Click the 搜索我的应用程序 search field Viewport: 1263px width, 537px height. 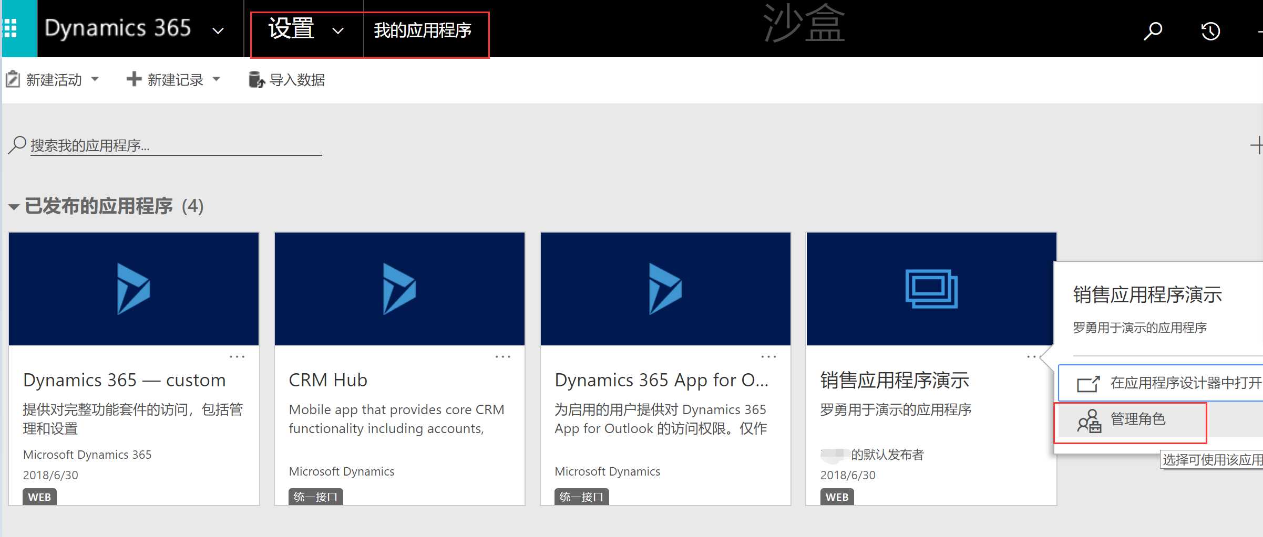pos(176,145)
